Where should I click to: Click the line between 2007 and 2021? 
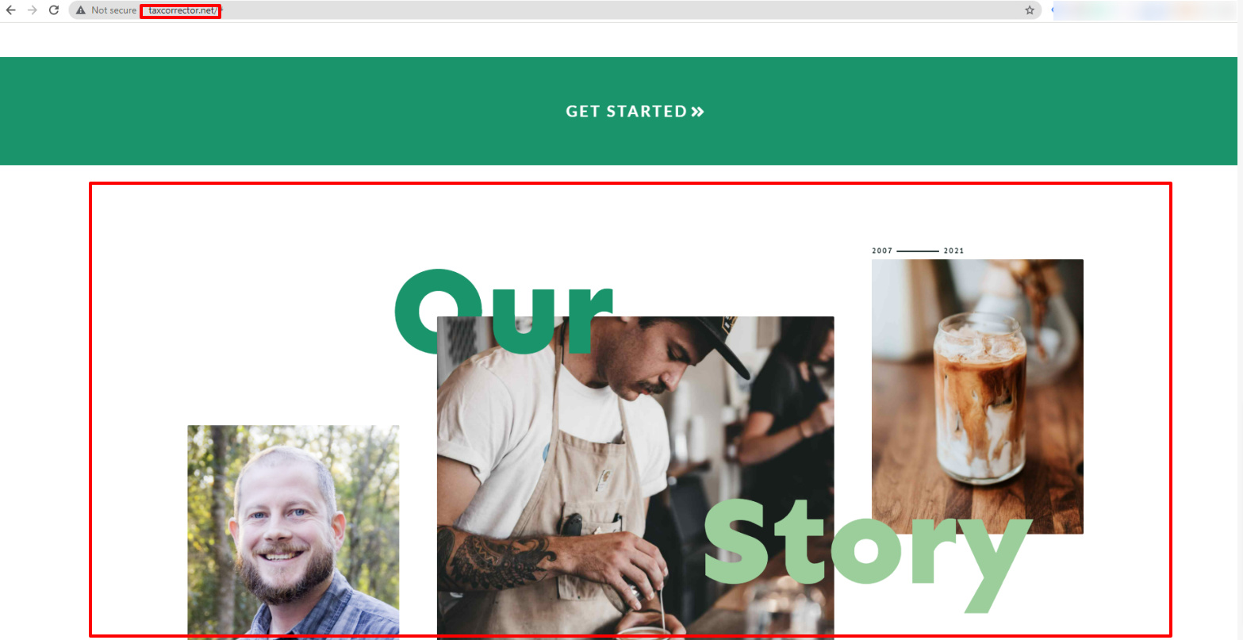(918, 251)
